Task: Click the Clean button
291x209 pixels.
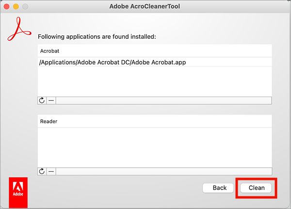Action: coord(256,188)
